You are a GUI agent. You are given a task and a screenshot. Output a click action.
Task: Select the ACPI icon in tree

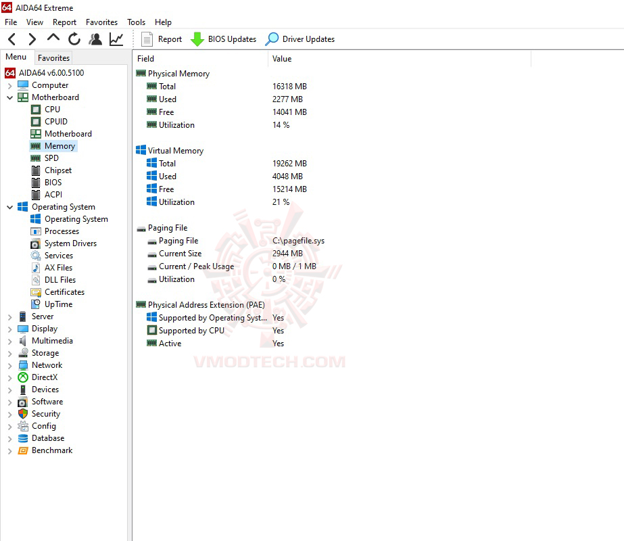[x=36, y=195]
